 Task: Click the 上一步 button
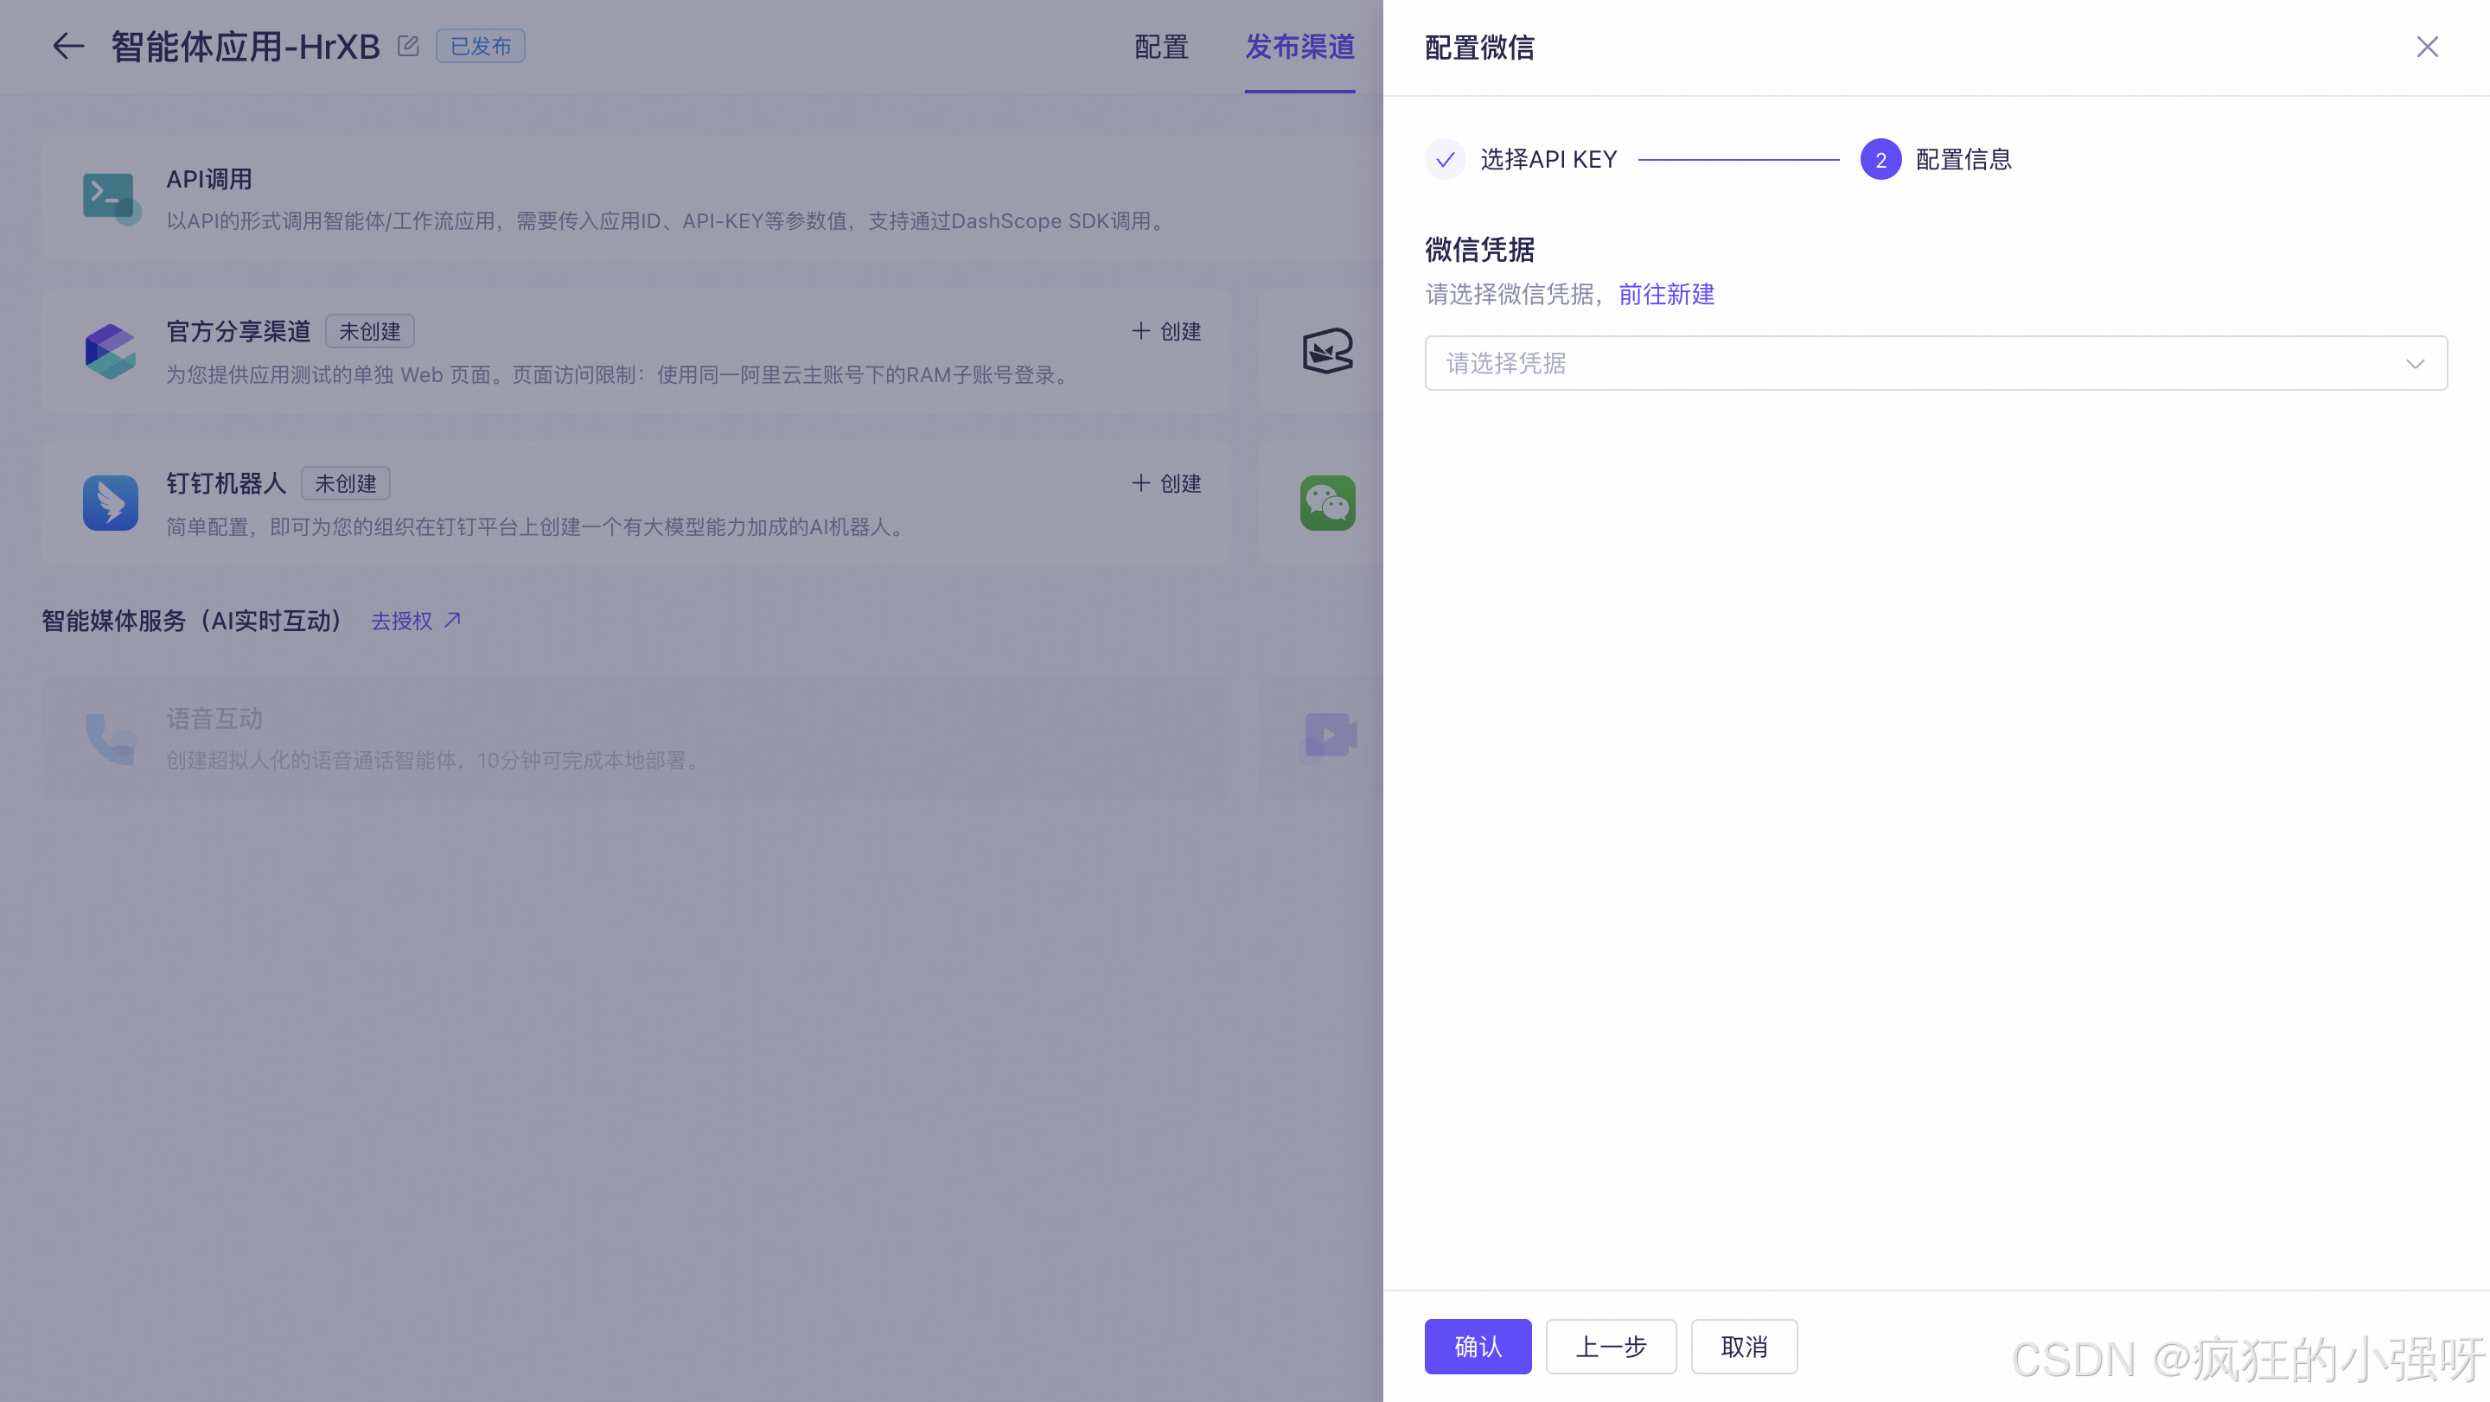pyautogui.click(x=1611, y=1346)
